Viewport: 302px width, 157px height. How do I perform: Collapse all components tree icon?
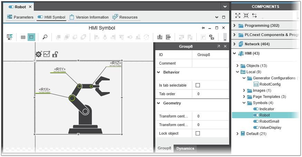[x=246, y=15]
